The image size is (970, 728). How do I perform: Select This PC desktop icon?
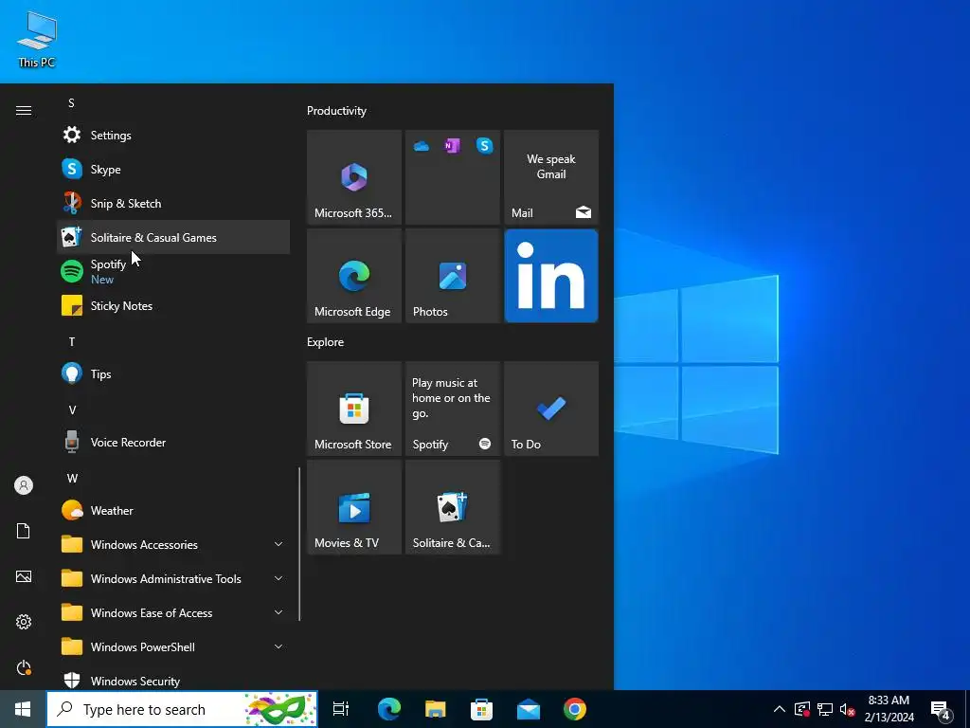pyautogui.click(x=37, y=39)
